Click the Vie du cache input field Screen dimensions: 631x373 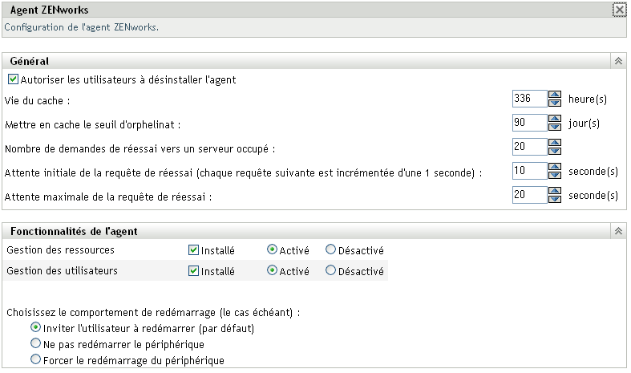click(x=529, y=99)
